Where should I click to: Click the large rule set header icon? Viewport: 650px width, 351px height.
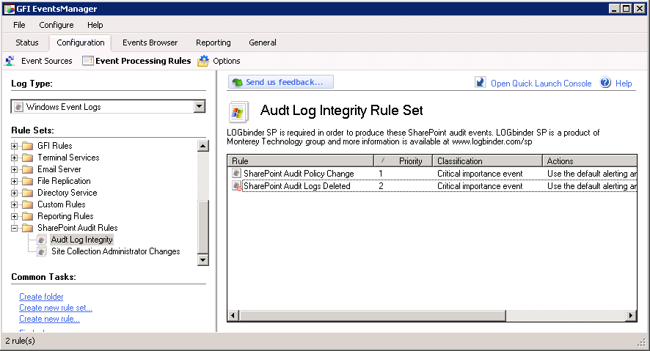click(238, 112)
